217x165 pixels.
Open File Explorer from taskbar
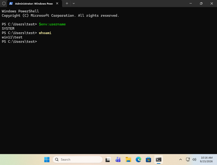tap(128, 159)
